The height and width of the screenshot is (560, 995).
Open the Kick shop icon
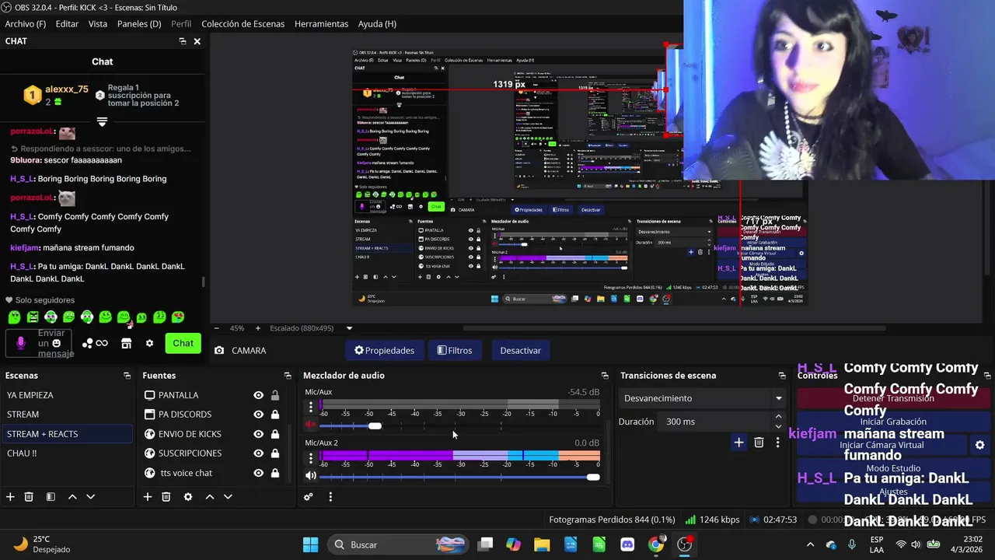pos(126,343)
